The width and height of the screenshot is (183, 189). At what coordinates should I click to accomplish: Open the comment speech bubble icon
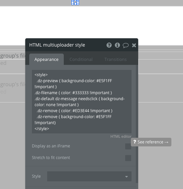pyautogui.click(x=126, y=46)
